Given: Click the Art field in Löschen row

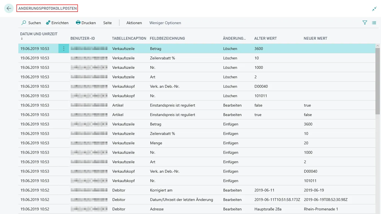Looking at the screenshot, I should click(x=153, y=77).
